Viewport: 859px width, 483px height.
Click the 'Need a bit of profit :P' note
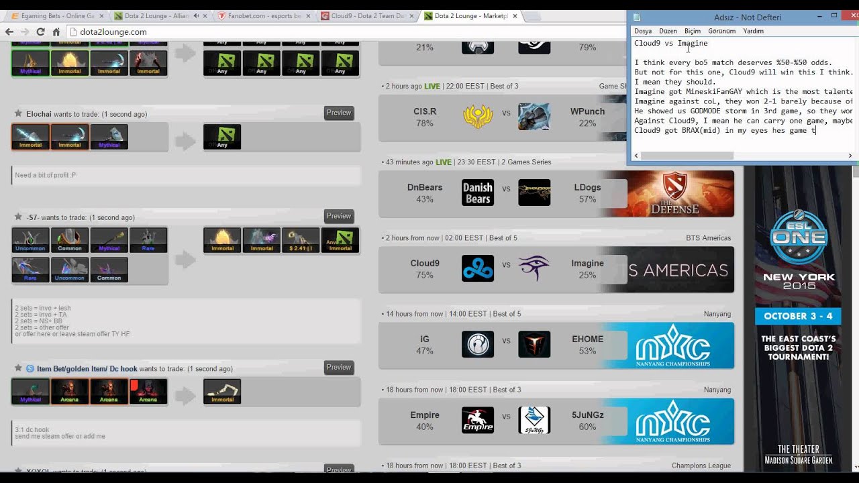(x=46, y=176)
